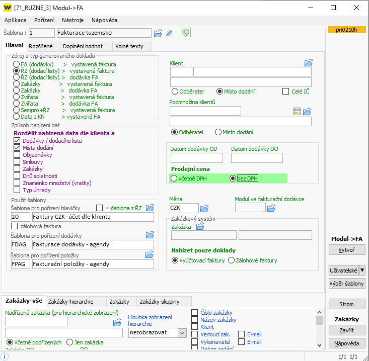
Task: Click the green map pin icon
Action: pos(186,33)
